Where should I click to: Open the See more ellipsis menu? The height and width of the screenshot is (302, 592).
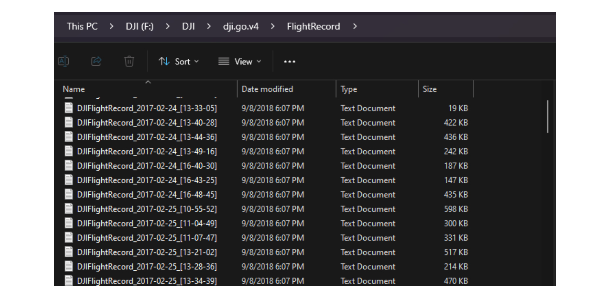coord(290,61)
